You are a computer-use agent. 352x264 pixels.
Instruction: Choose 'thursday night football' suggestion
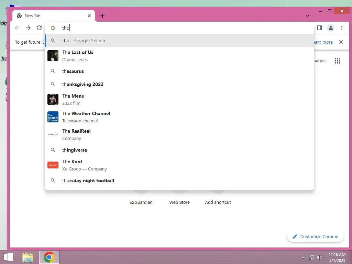(179, 180)
